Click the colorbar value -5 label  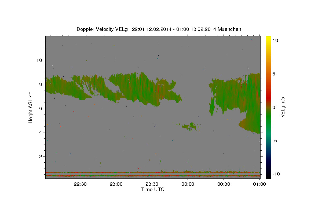[275, 141]
